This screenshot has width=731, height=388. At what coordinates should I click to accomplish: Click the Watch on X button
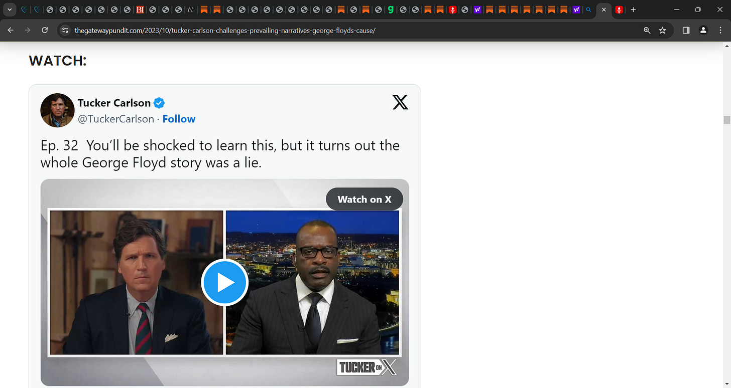pos(364,199)
